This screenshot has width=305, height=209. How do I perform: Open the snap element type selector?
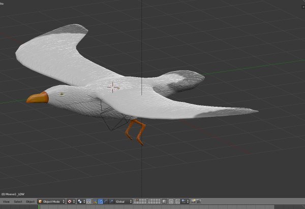click(x=184, y=201)
